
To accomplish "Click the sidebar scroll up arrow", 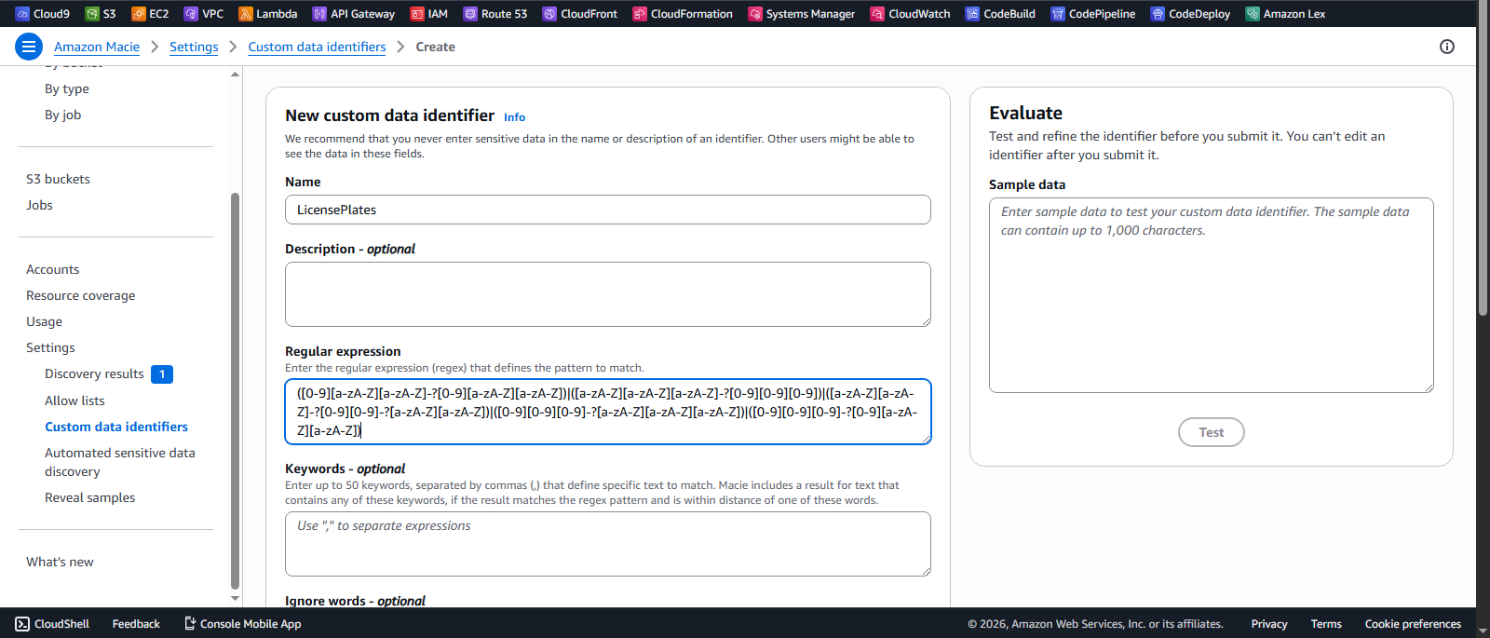I will 235,75.
